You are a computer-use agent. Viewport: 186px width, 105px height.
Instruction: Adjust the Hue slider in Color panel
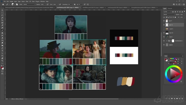click(x=173, y=59)
